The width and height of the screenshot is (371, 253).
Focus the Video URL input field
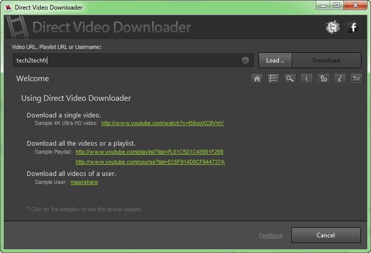(x=133, y=60)
